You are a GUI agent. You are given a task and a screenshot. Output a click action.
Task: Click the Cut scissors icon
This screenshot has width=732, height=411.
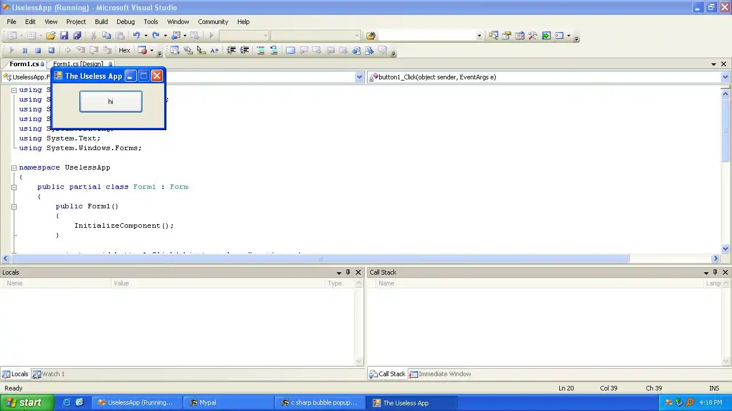pyautogui.click(x=93, y=35)
